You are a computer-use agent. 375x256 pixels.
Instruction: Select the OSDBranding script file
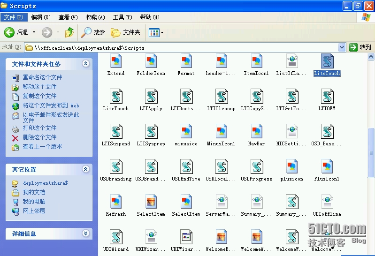(116, 170)
